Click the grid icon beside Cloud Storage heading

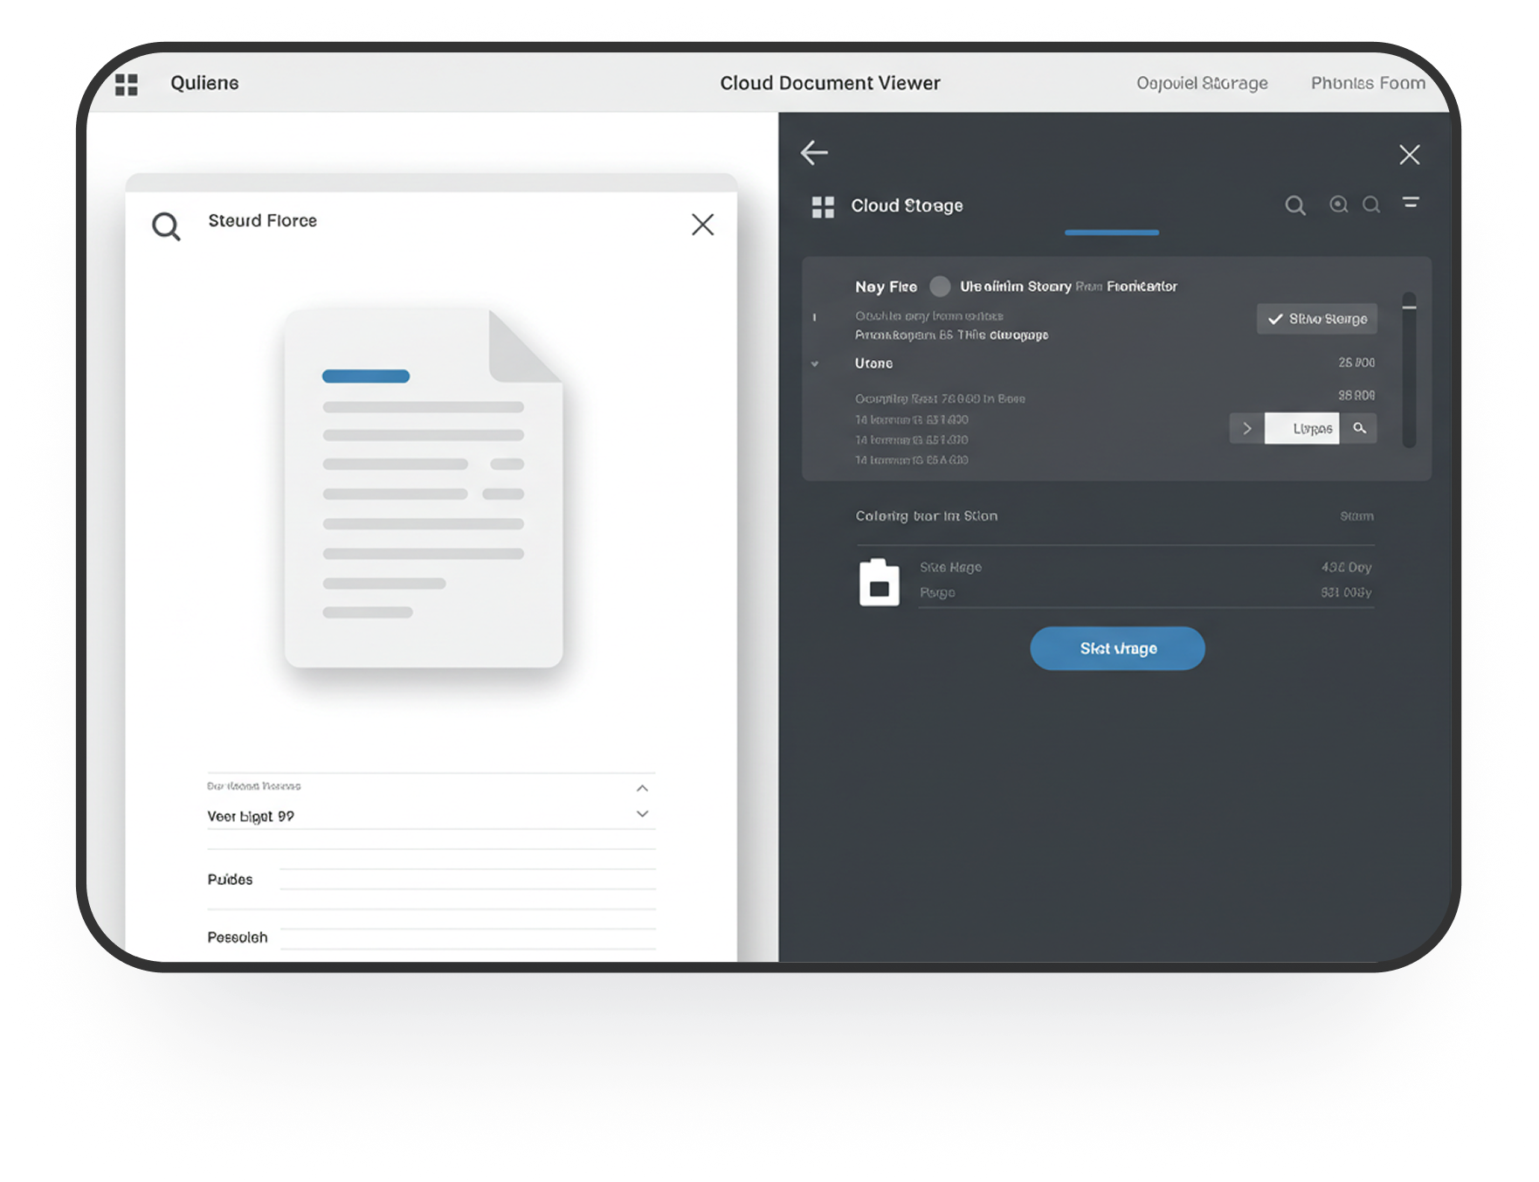point(822,207)
